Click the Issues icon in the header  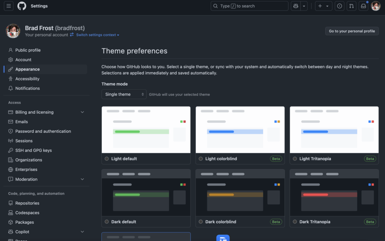tap(340, 6)
